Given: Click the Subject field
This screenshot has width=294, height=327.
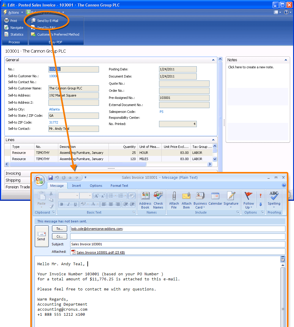Looking at the screenshot, I should click(178, 244).
